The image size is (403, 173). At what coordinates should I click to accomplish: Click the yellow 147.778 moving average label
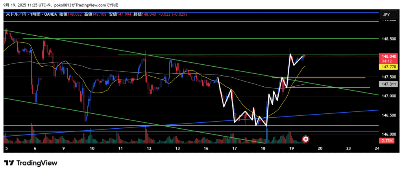pos(386,67)
